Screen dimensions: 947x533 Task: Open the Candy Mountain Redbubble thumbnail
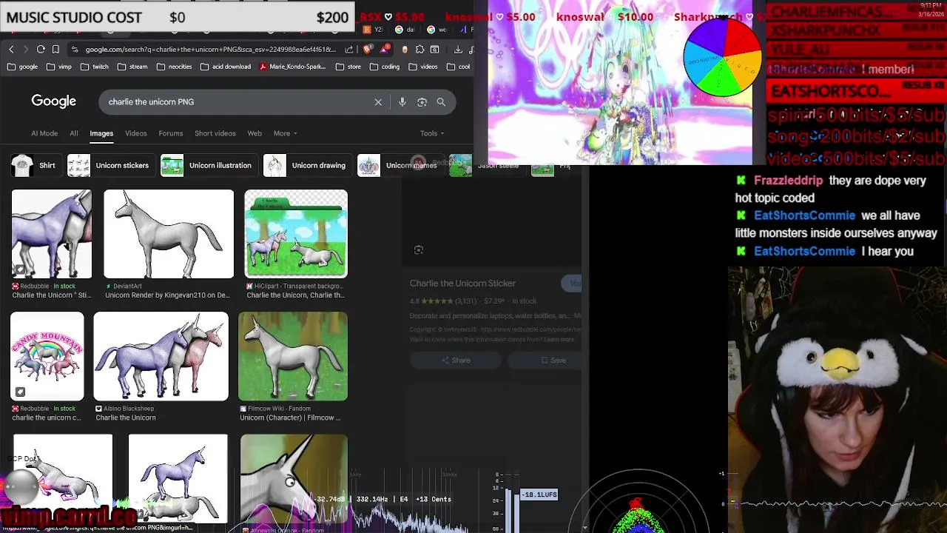(47, 356)
